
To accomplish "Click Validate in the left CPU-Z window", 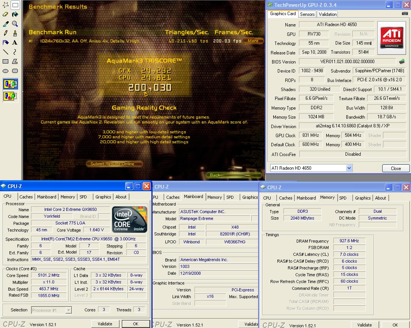I will point(105,324).
